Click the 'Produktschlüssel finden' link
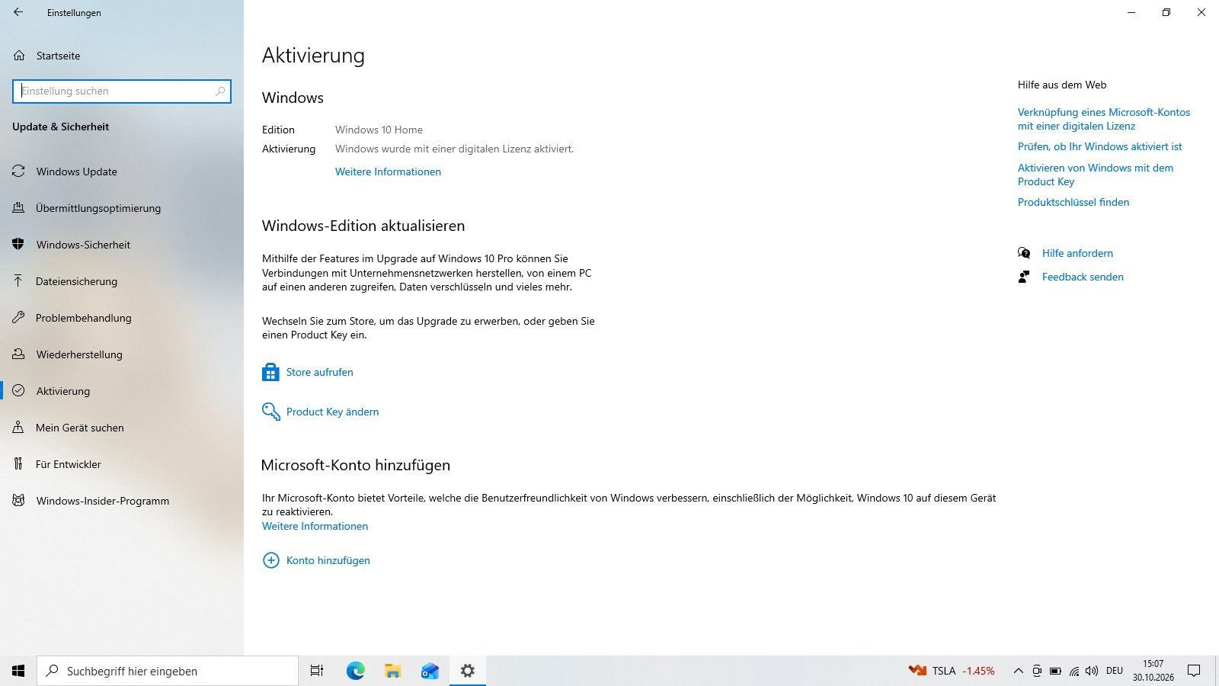Viewport: 1219px width, 686px height. [1073, 202]
